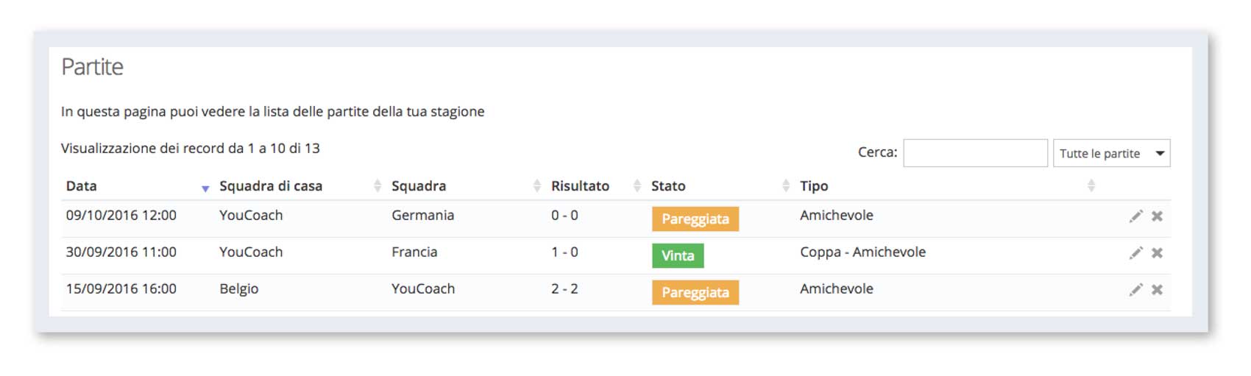Image resolution: width=1251 pixels, height=376 pixels.
Task: Sort table by Squadra column arrows
Action: 536,185
